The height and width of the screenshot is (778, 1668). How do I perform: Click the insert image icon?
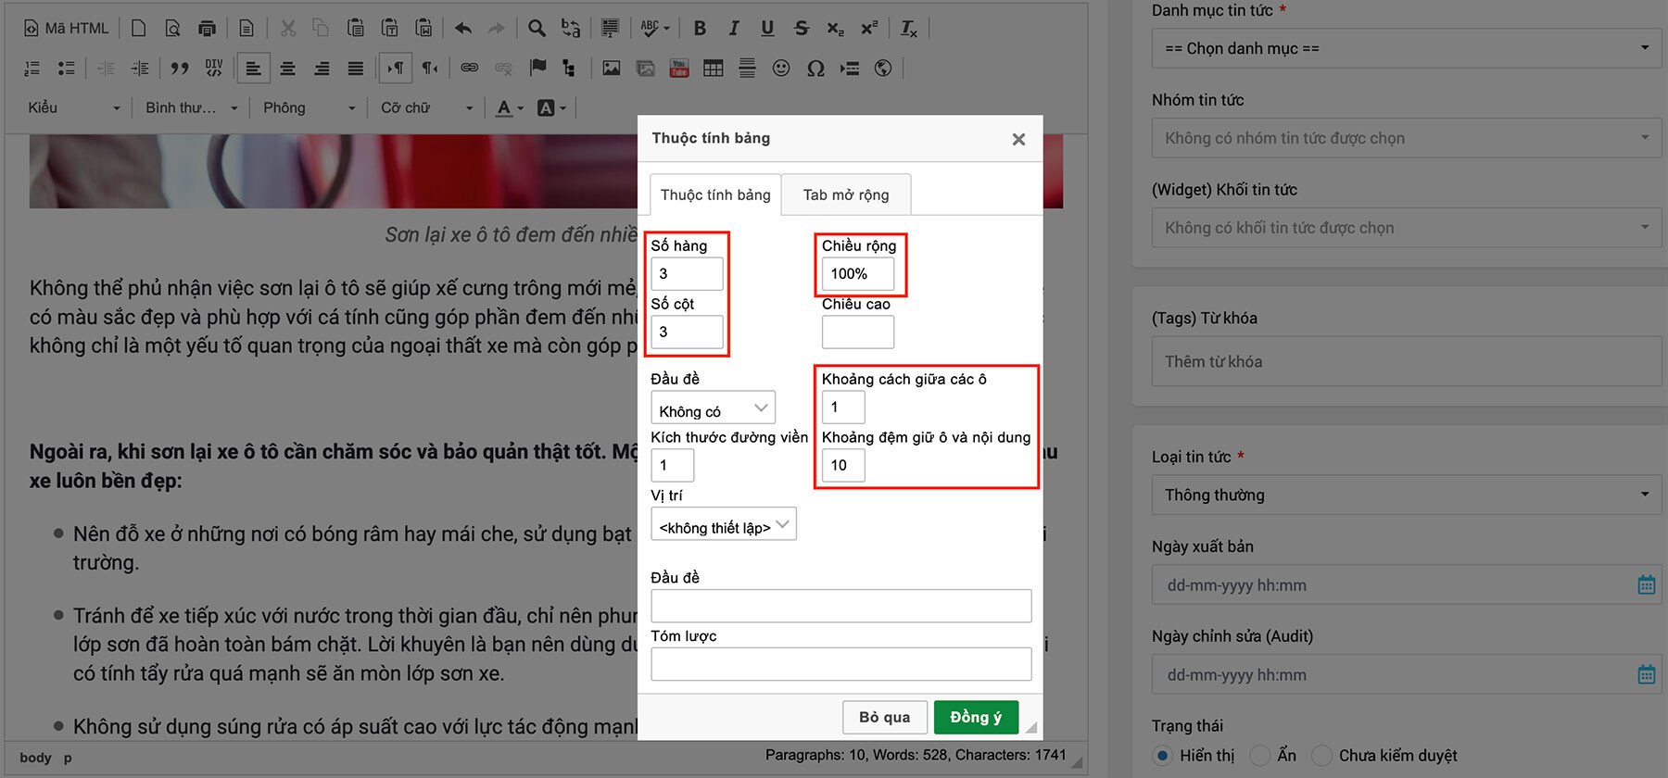click(x=612, y=68)
